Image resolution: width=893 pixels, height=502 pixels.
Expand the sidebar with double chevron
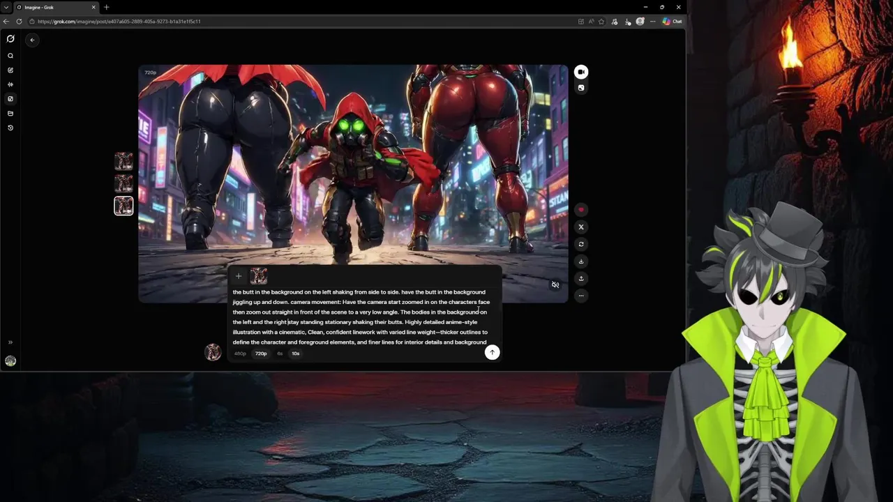10,342
